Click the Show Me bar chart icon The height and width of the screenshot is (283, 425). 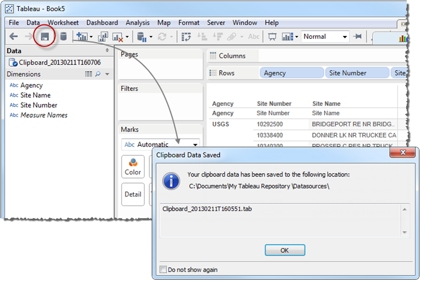coord(403,38)
